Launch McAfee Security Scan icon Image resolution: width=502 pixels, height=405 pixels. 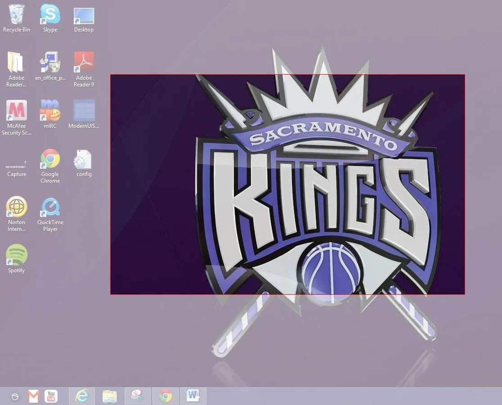pos(16,110)
